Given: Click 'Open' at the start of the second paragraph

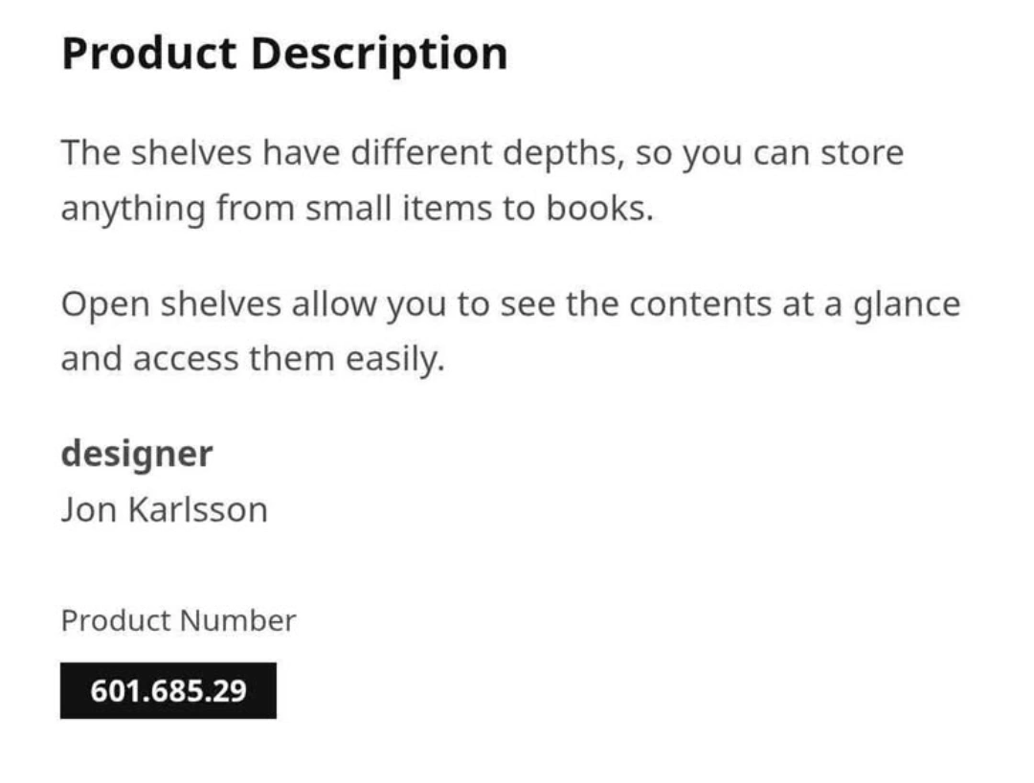Looking at the screenshot, I should click(x=105, y=305).
